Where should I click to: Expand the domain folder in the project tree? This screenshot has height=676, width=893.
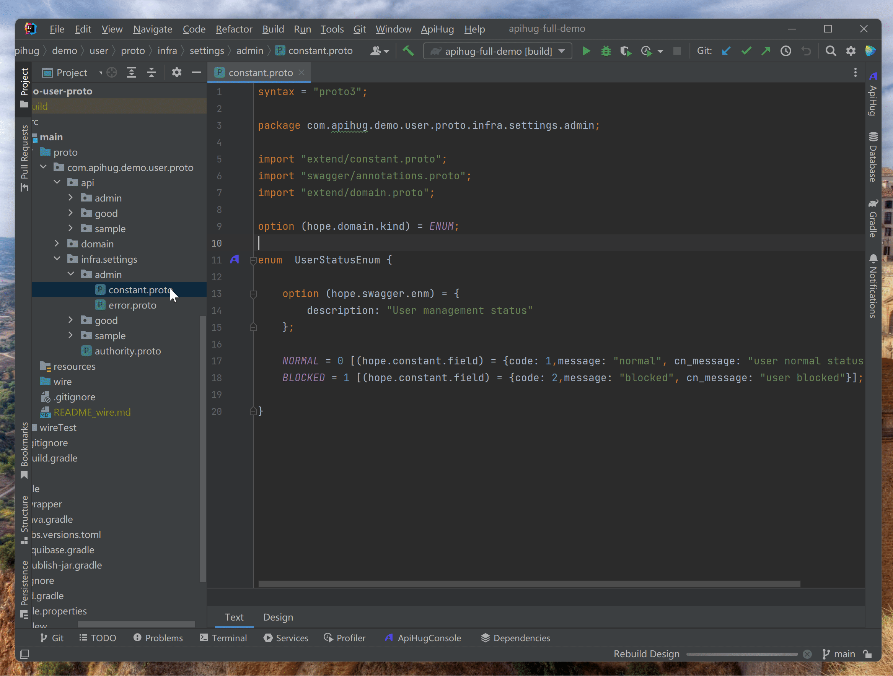point(57,244)
